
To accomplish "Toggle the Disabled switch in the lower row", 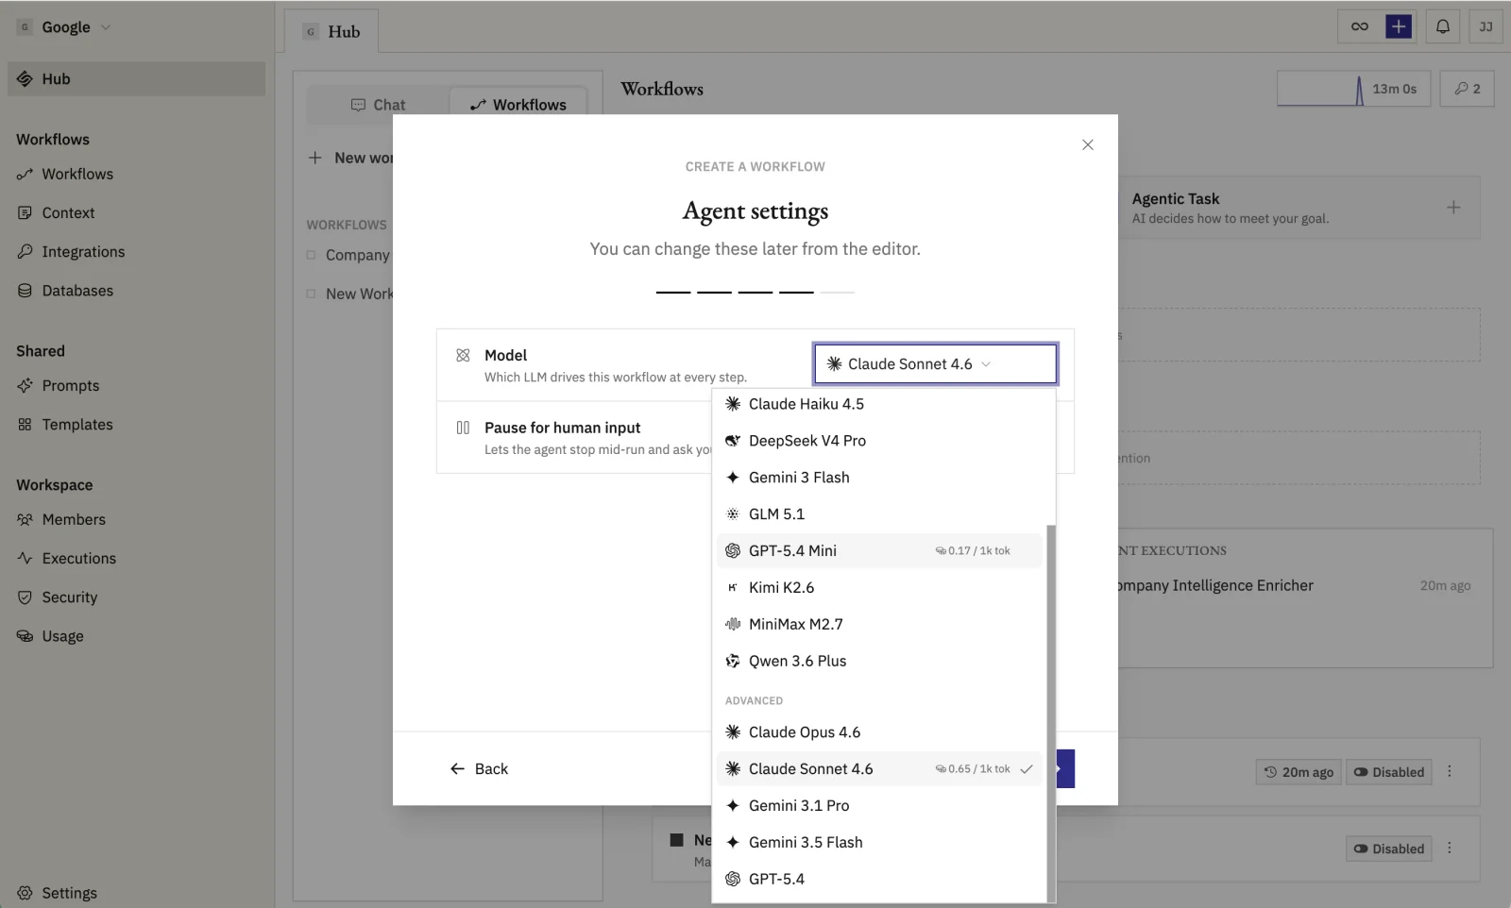I will pos(1388,849).
